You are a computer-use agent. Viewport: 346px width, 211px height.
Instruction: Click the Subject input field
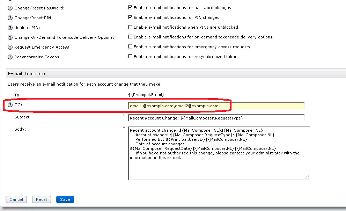(216, 118)
